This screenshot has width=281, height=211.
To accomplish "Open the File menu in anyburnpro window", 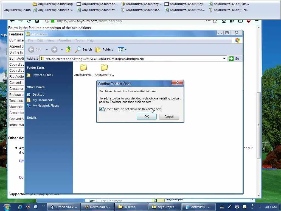I will pos(30,40).
